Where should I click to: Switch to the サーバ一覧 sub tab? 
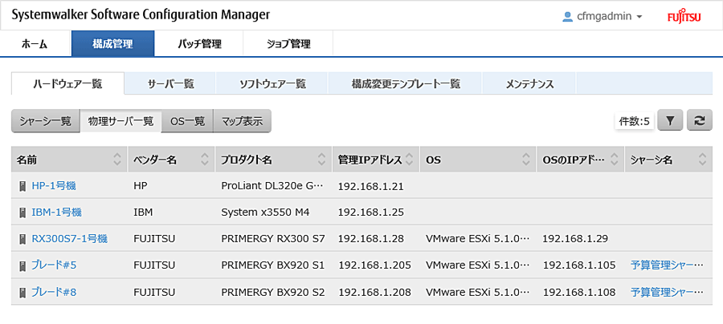coord(170,84)
